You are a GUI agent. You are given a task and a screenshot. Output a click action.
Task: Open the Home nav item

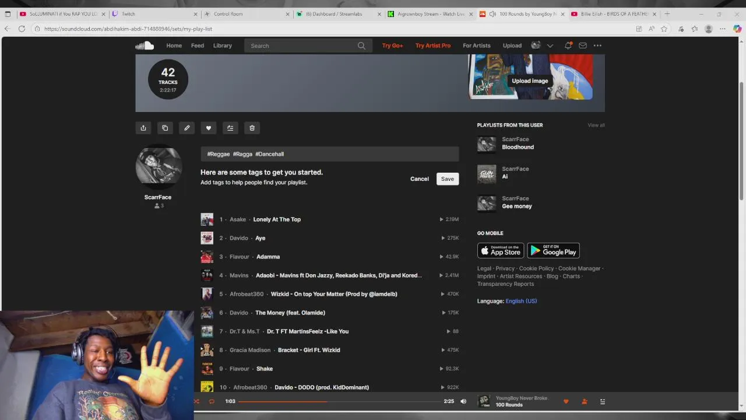tap(174, 45)
